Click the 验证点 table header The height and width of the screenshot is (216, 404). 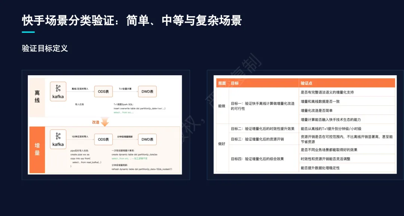click(x=347, y=83)
